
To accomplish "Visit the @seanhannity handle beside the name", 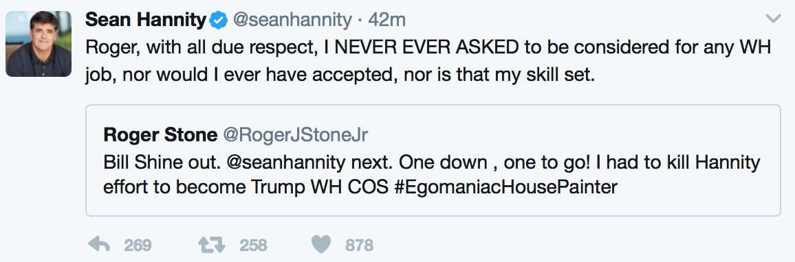I will point(292,20).
